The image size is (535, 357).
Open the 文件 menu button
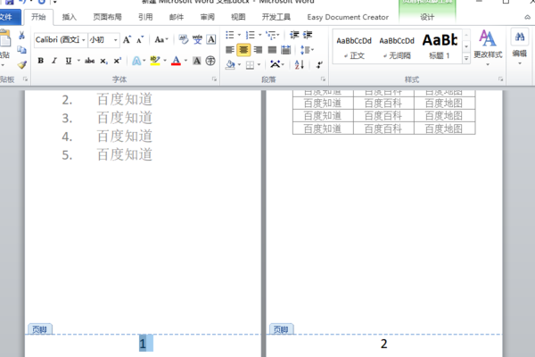tap(7, 17)
